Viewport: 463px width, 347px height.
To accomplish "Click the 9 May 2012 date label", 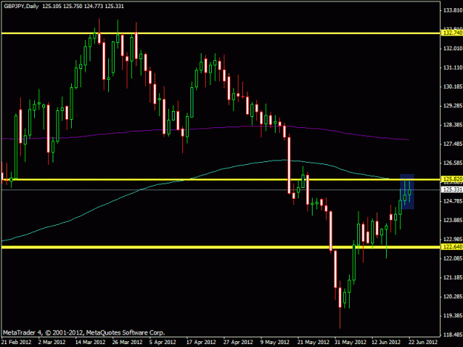I will pos(275,343).
